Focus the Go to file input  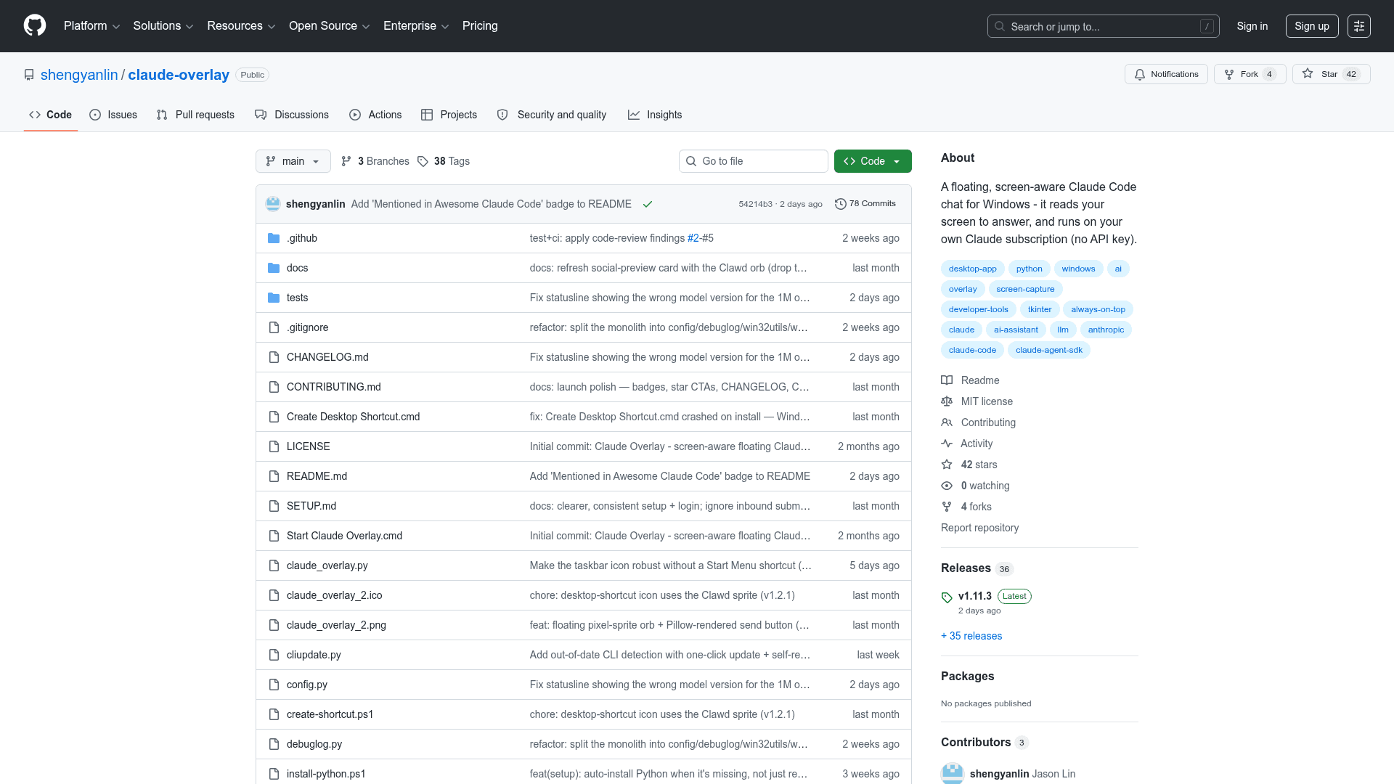click(754, 161)
